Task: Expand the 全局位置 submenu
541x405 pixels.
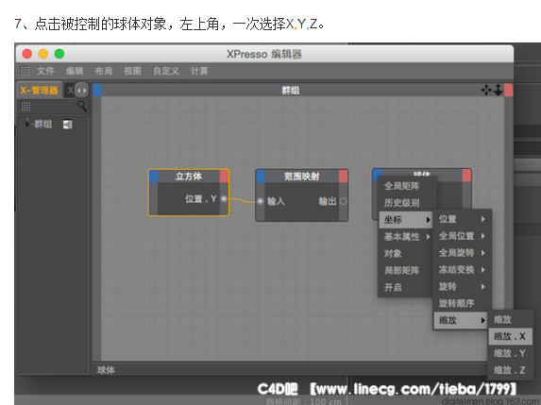Action: (x=463, y=236)
